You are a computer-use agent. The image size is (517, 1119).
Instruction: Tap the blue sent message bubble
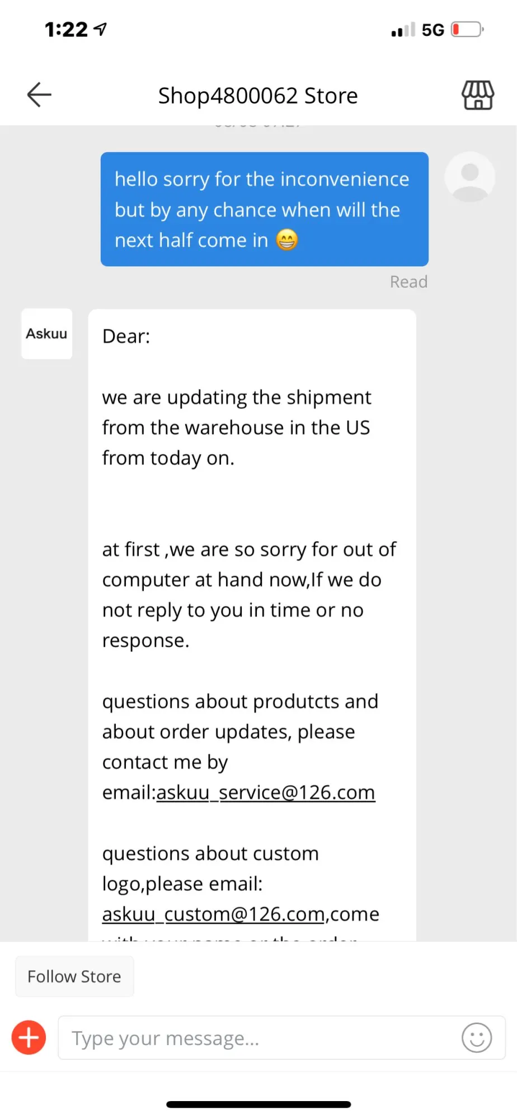[264, 209]
